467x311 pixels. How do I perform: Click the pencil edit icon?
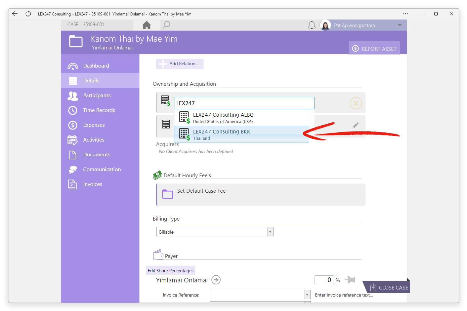tap(355, 125)
